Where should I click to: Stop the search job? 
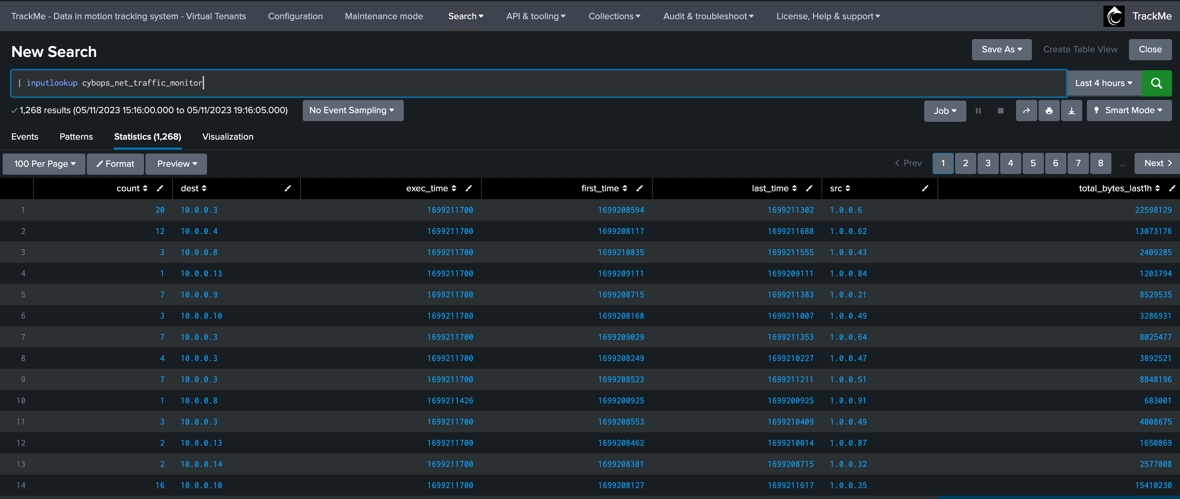[1000, 111]
